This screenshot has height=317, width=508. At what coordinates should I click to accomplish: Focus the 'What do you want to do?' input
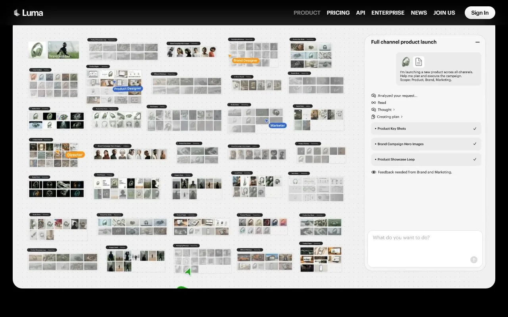click(x=425, y=248)
